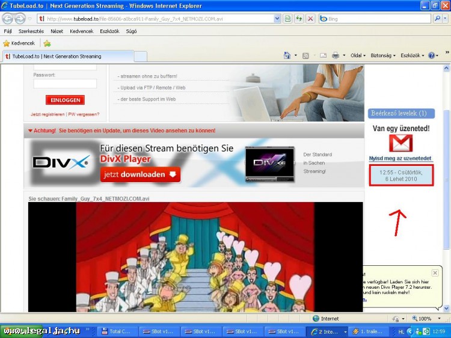Open the Biztonság dropdown menu

coord(383,55)
